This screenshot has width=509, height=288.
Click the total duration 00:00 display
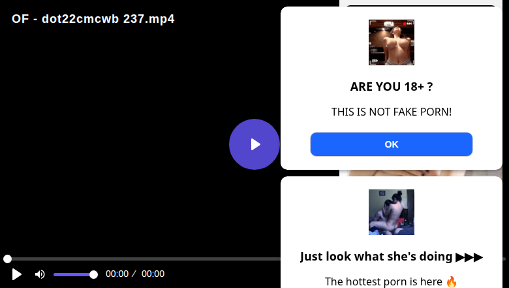tap(153, 274)
